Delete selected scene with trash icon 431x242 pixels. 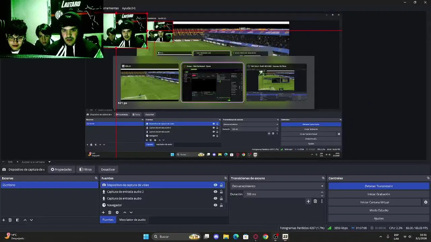pyautogui.click(x=10, y=220)
